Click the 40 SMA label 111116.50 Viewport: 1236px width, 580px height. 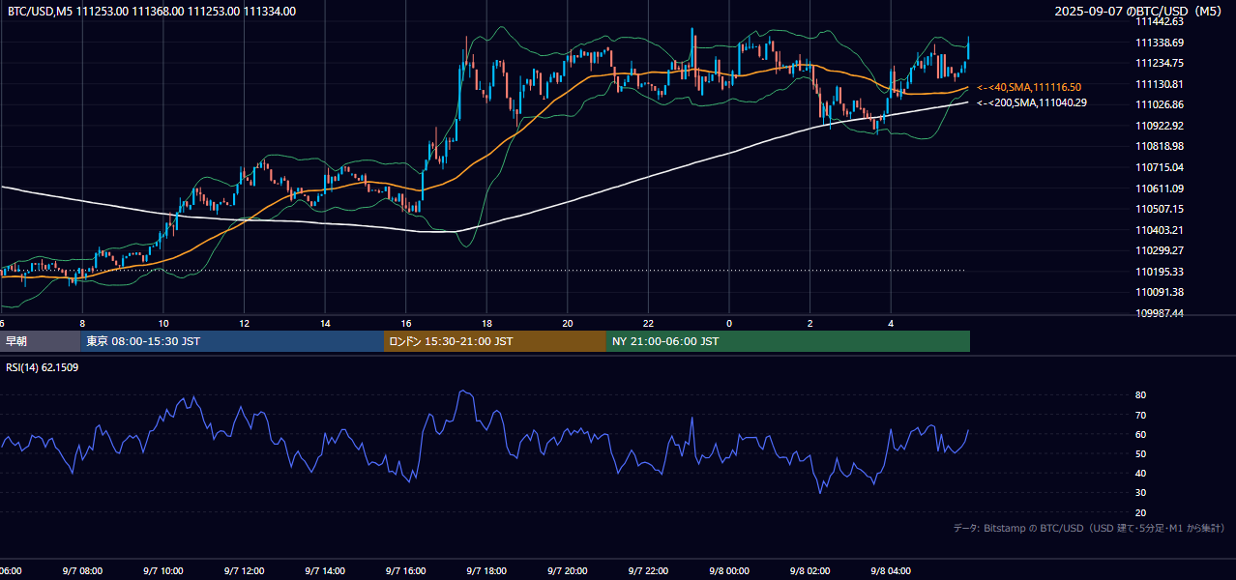click(x=1029, y=87)
